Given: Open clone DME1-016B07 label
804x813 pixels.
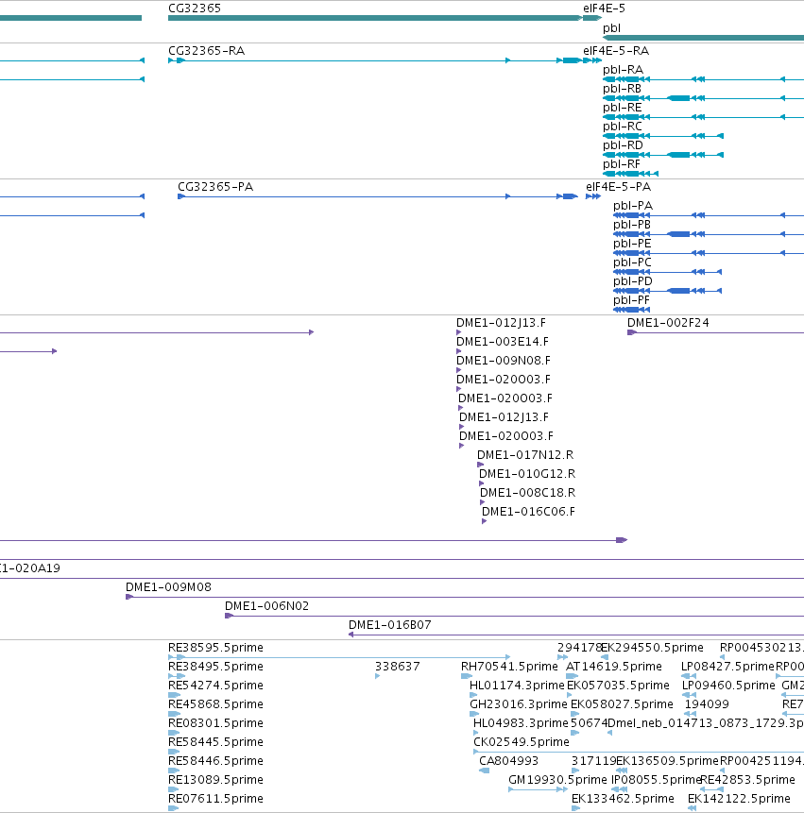Looking at the screenshot, I should point(389,625).
